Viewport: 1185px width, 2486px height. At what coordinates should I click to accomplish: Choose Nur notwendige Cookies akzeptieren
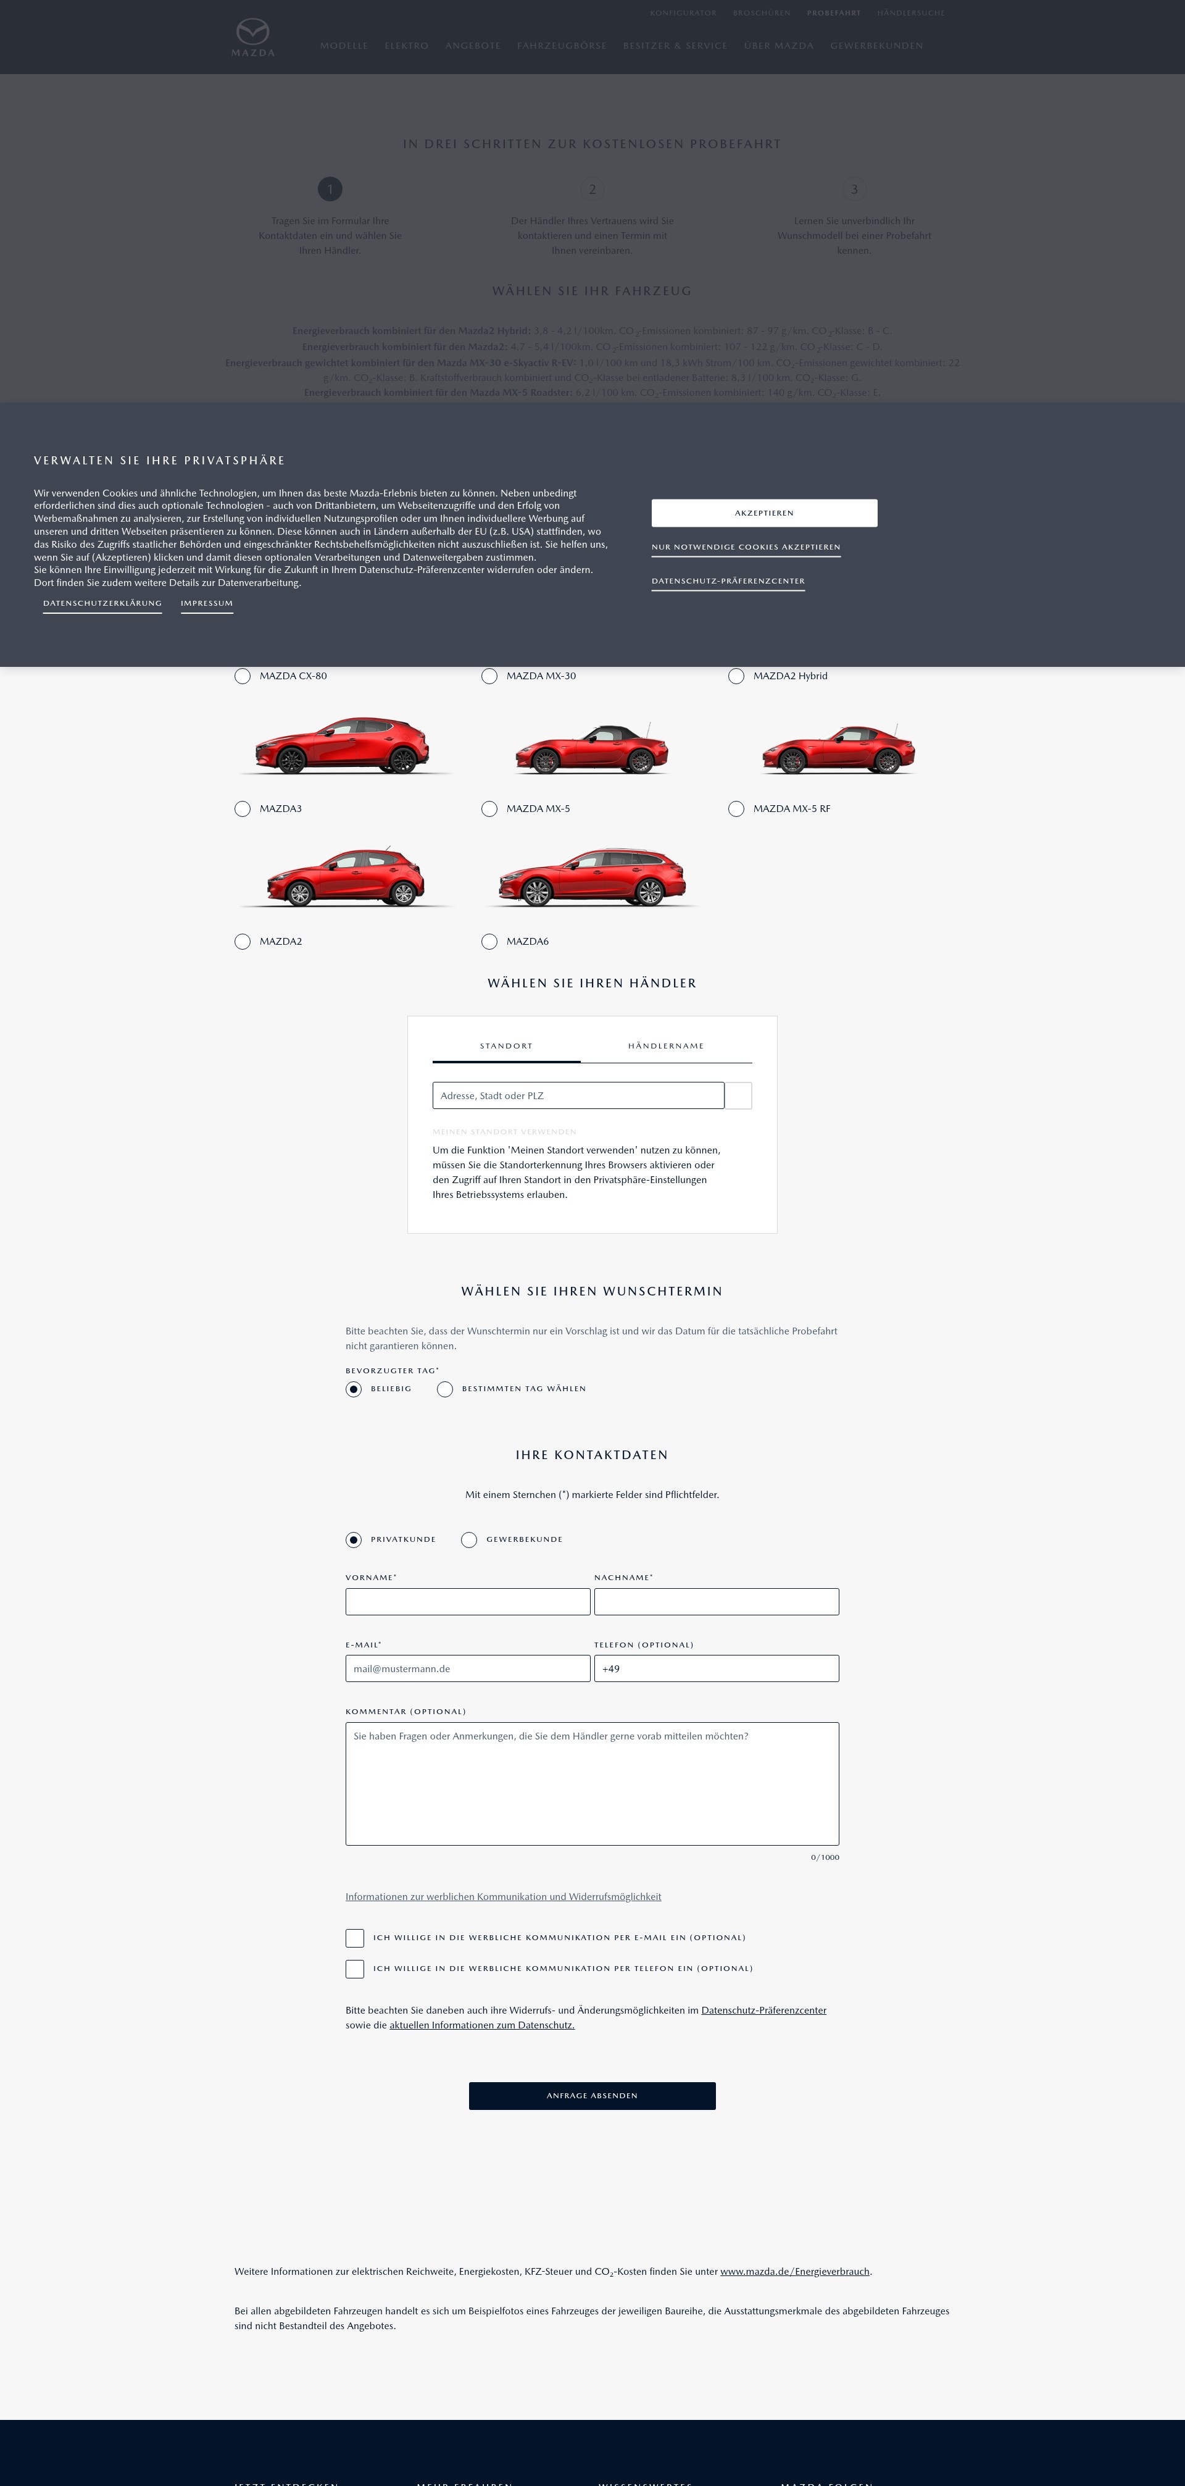coord(746,547)
